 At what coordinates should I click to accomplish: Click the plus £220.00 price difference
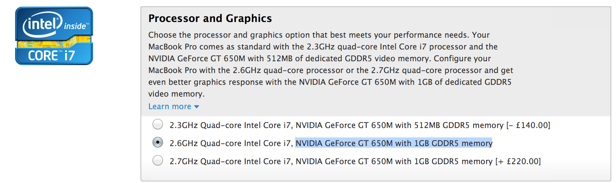pyautogui.click(x=518, y=161)
